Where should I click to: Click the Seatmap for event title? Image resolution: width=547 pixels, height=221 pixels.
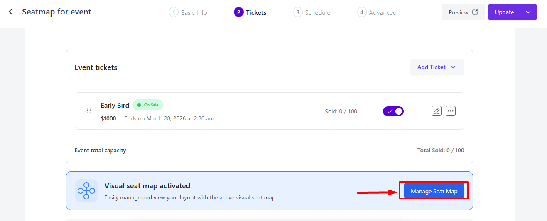56,12
